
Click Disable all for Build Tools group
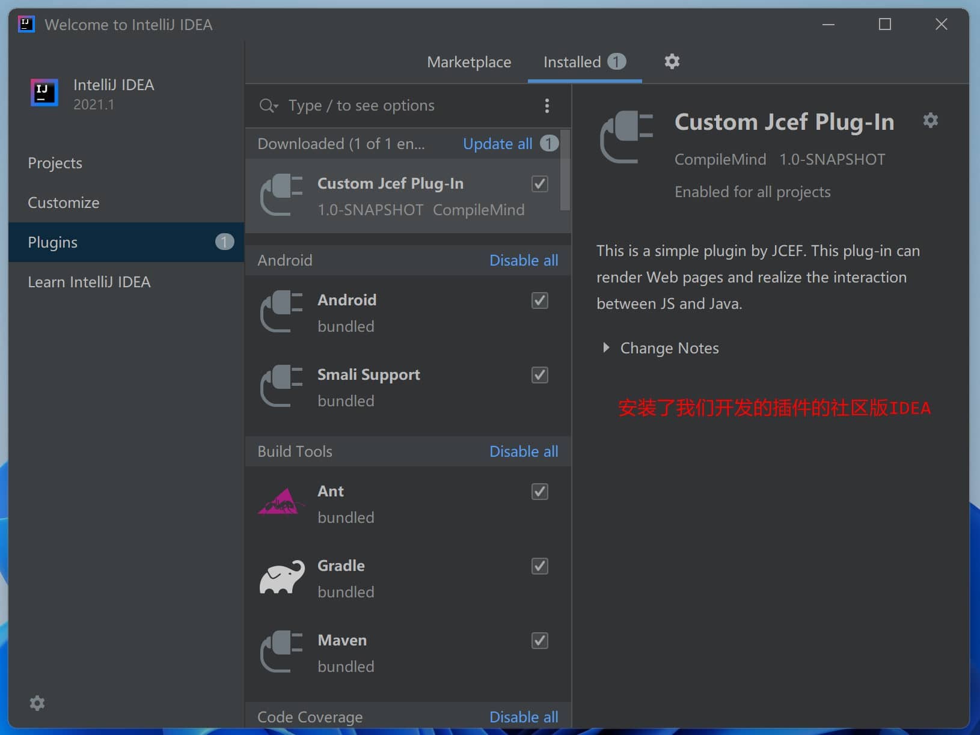coord(524,451)
